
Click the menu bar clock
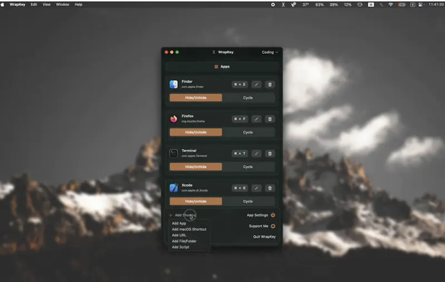click(436, 4)
